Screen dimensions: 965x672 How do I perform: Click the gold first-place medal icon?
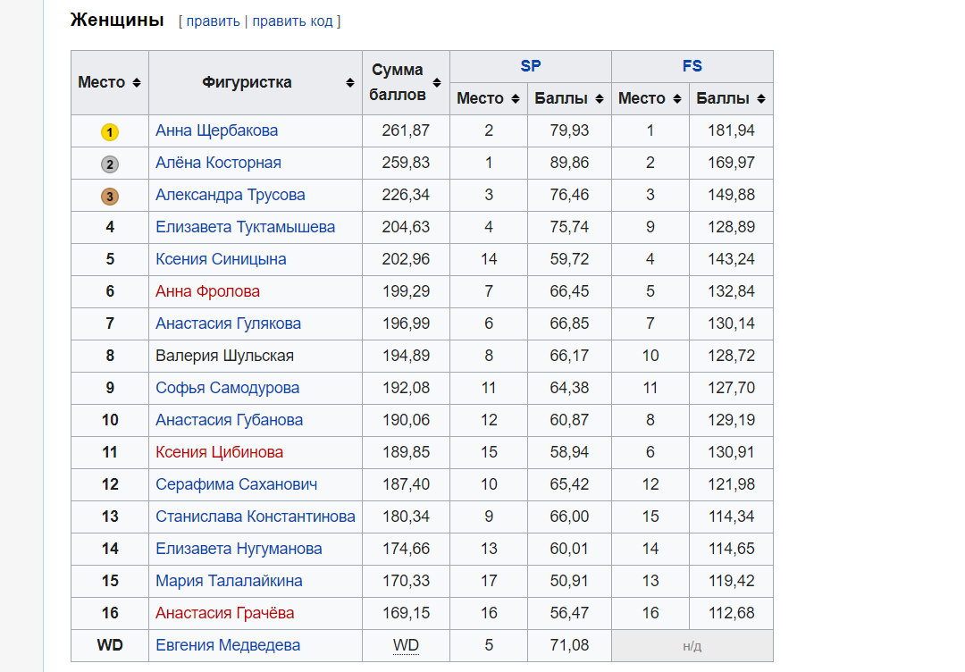point(110,132)
